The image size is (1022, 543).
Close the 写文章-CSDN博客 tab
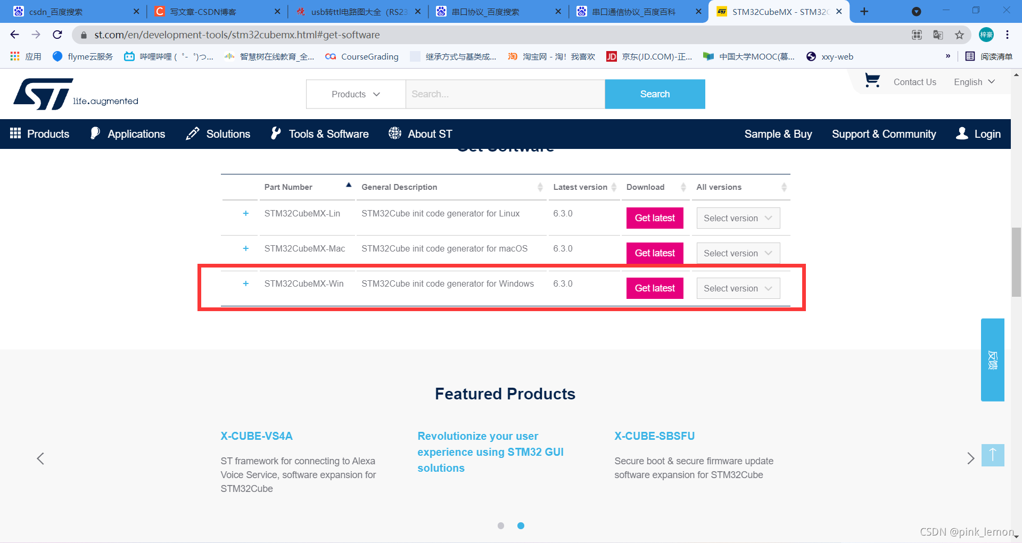point(277,11)
